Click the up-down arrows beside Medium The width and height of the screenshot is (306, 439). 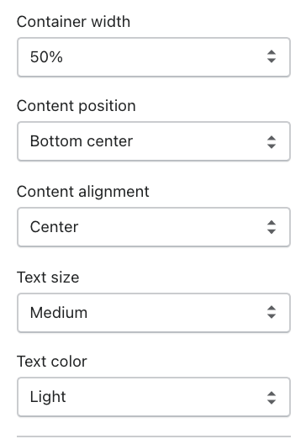point(272,312)
